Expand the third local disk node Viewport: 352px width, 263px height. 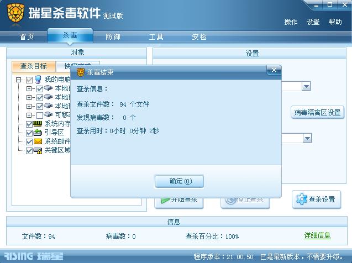(29, 106)
